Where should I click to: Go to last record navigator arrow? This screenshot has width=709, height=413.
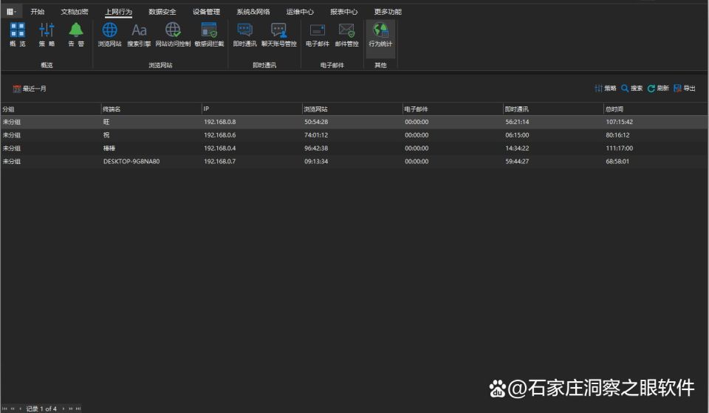pos(78,409)
